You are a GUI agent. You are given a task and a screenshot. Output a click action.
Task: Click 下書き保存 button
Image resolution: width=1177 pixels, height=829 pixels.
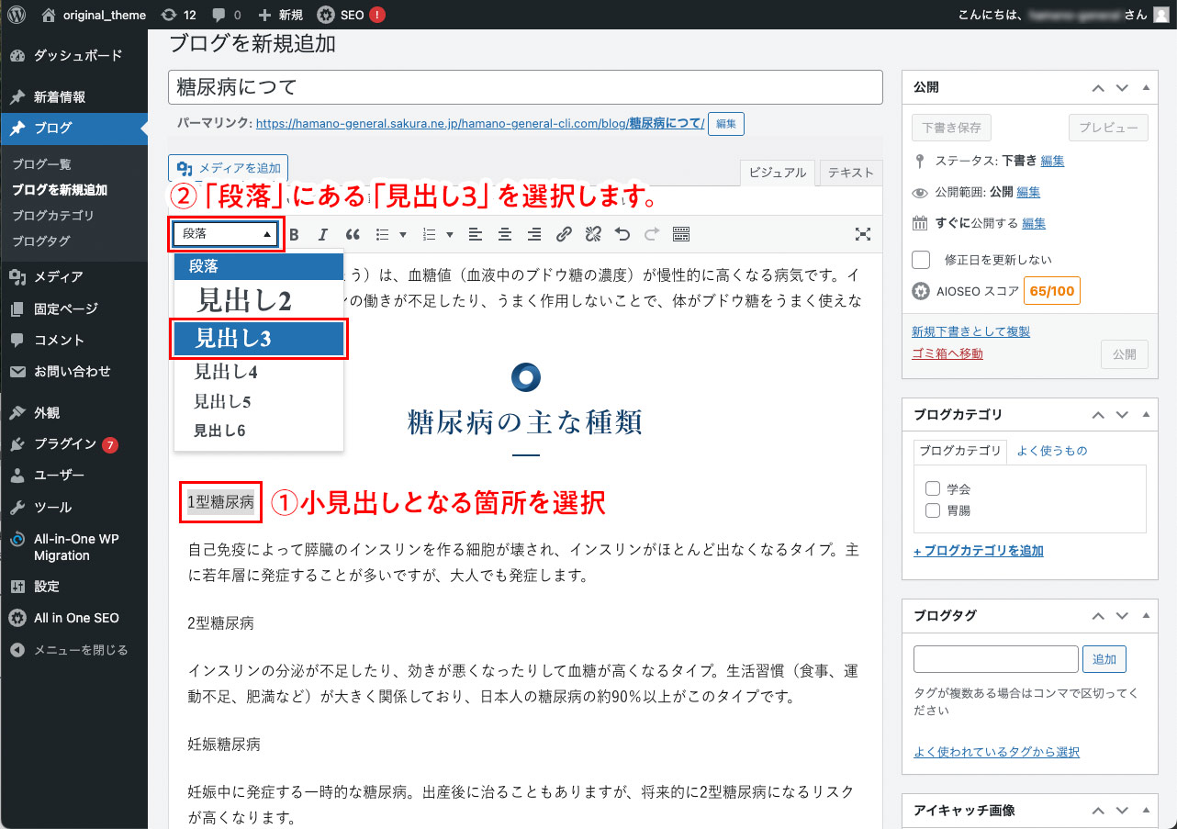click(951, 128)
